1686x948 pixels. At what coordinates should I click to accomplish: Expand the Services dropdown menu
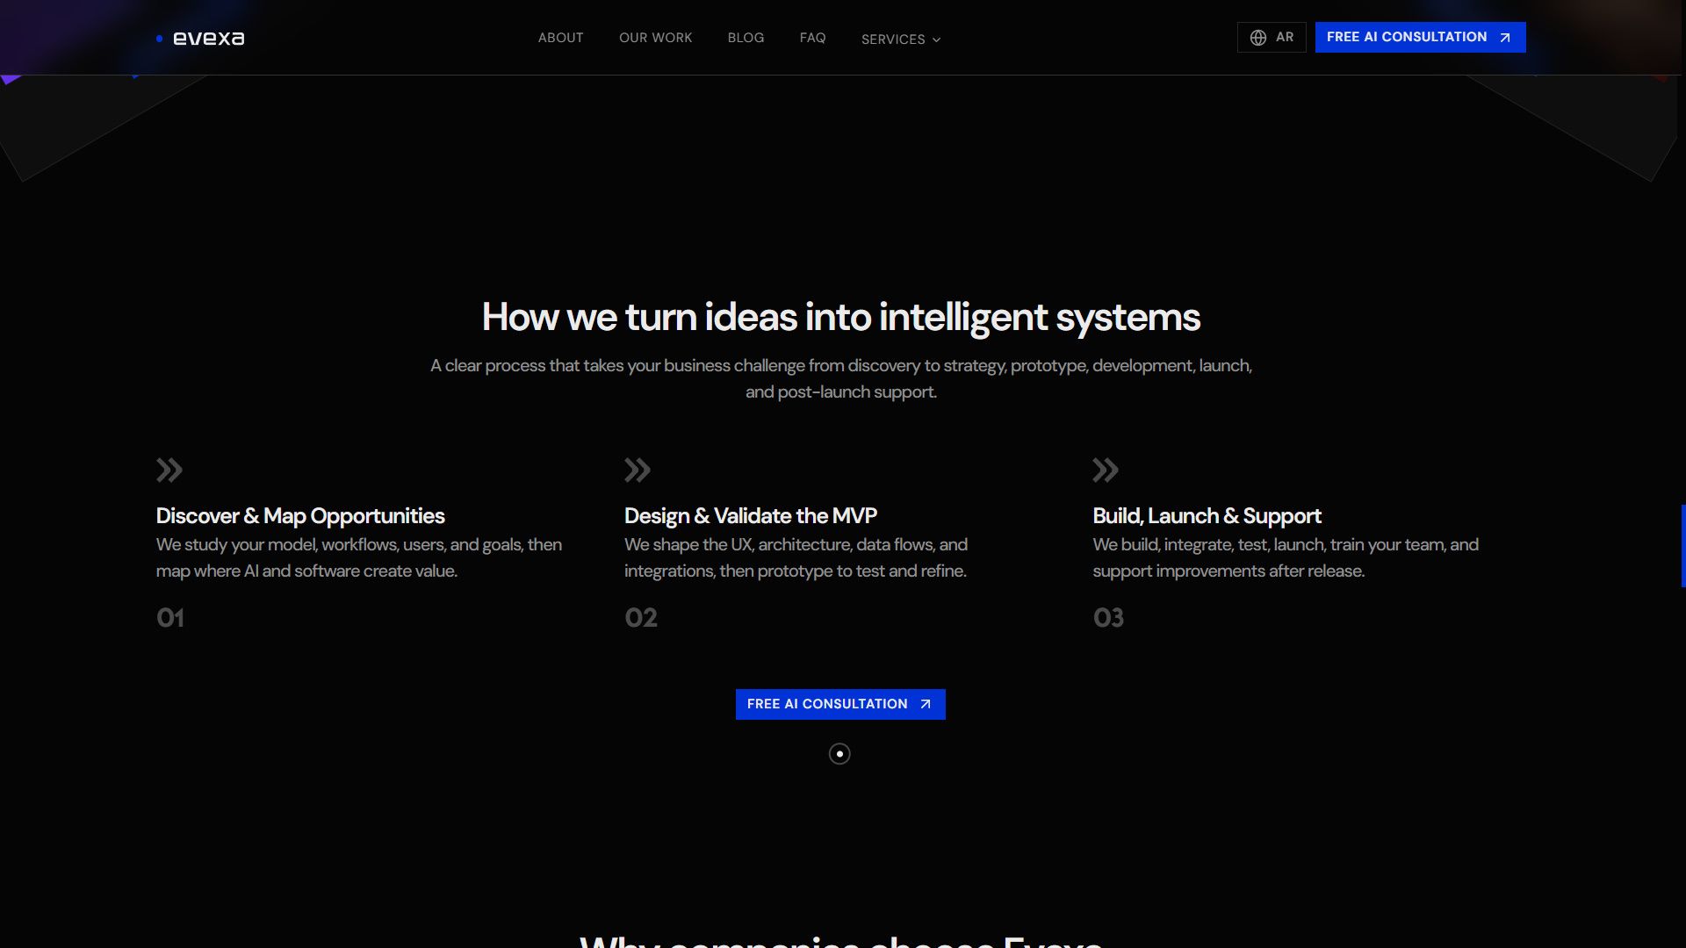pyautogui.click(x=901, y=39)
